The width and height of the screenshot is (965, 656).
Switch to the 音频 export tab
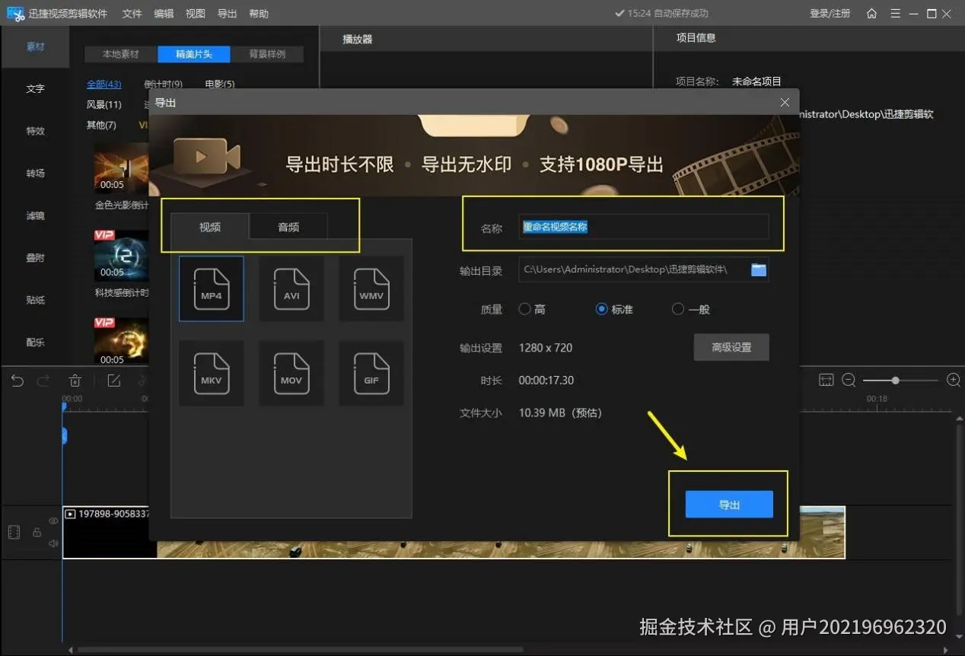coord(288,227)
